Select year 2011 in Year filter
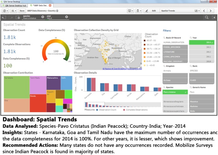 [x=202, y=56]
